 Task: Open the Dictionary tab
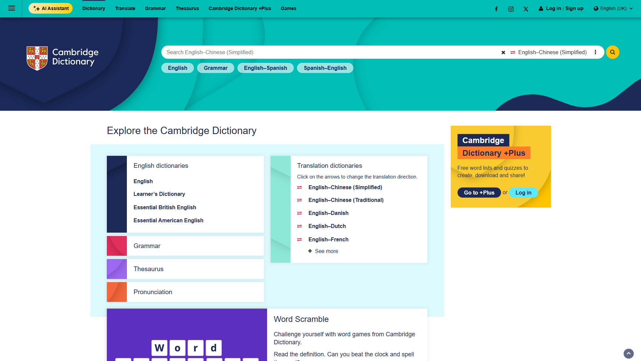click(93, 8)
